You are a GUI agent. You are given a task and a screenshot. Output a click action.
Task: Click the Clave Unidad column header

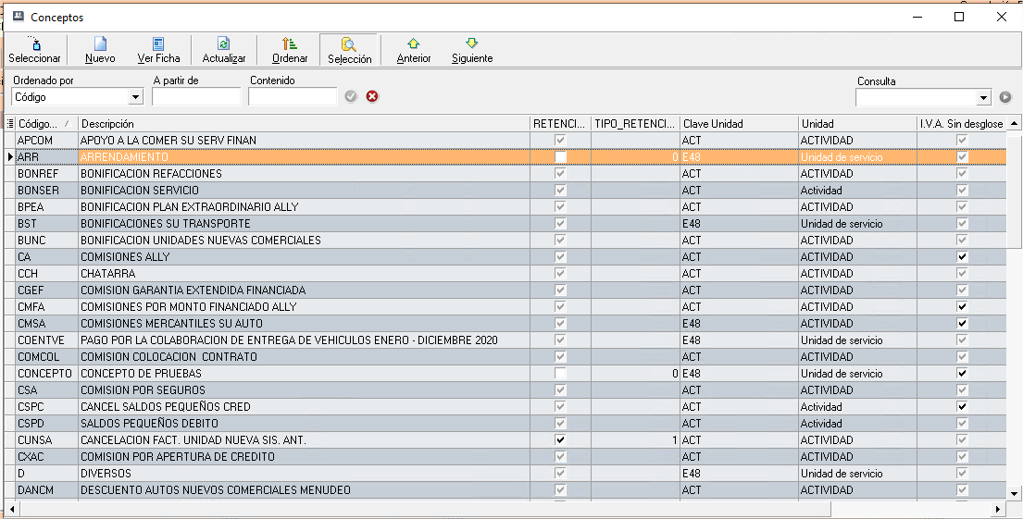coord(740,123)
